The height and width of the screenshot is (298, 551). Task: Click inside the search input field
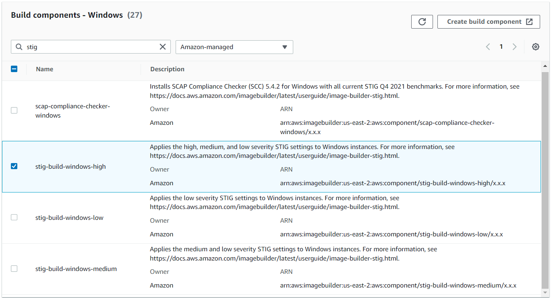point(81,47)
